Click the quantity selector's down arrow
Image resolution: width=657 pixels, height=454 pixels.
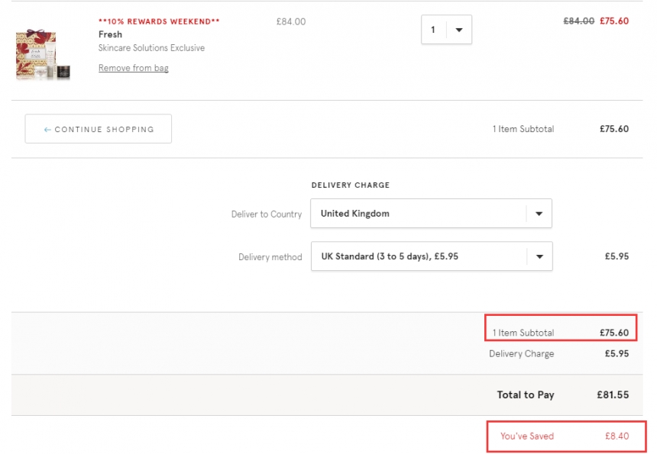[x=458, y=31]
